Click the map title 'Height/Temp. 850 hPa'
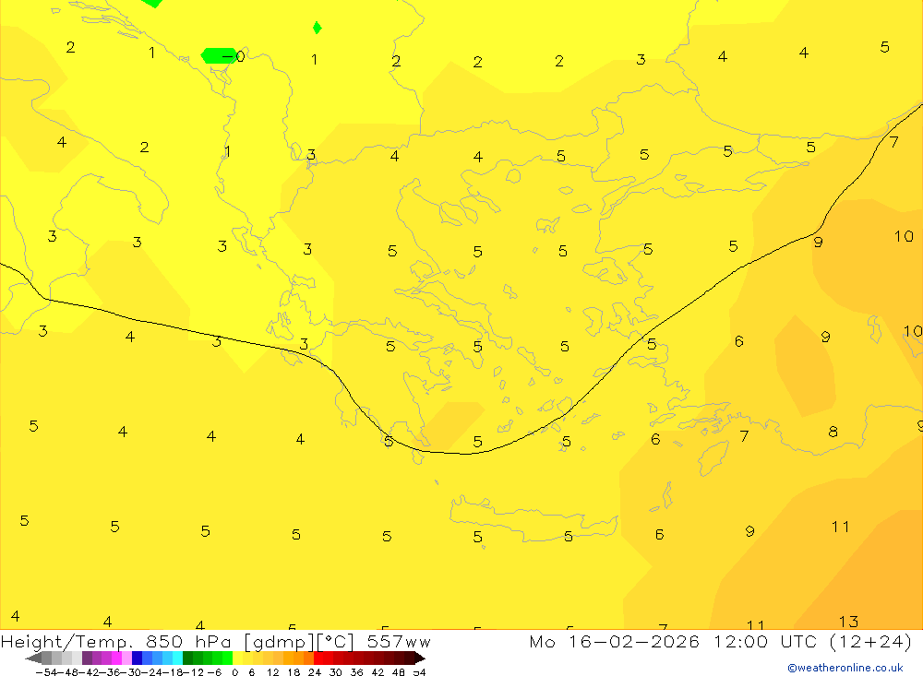Screen dimensions: 923x676 click(115, 641)
